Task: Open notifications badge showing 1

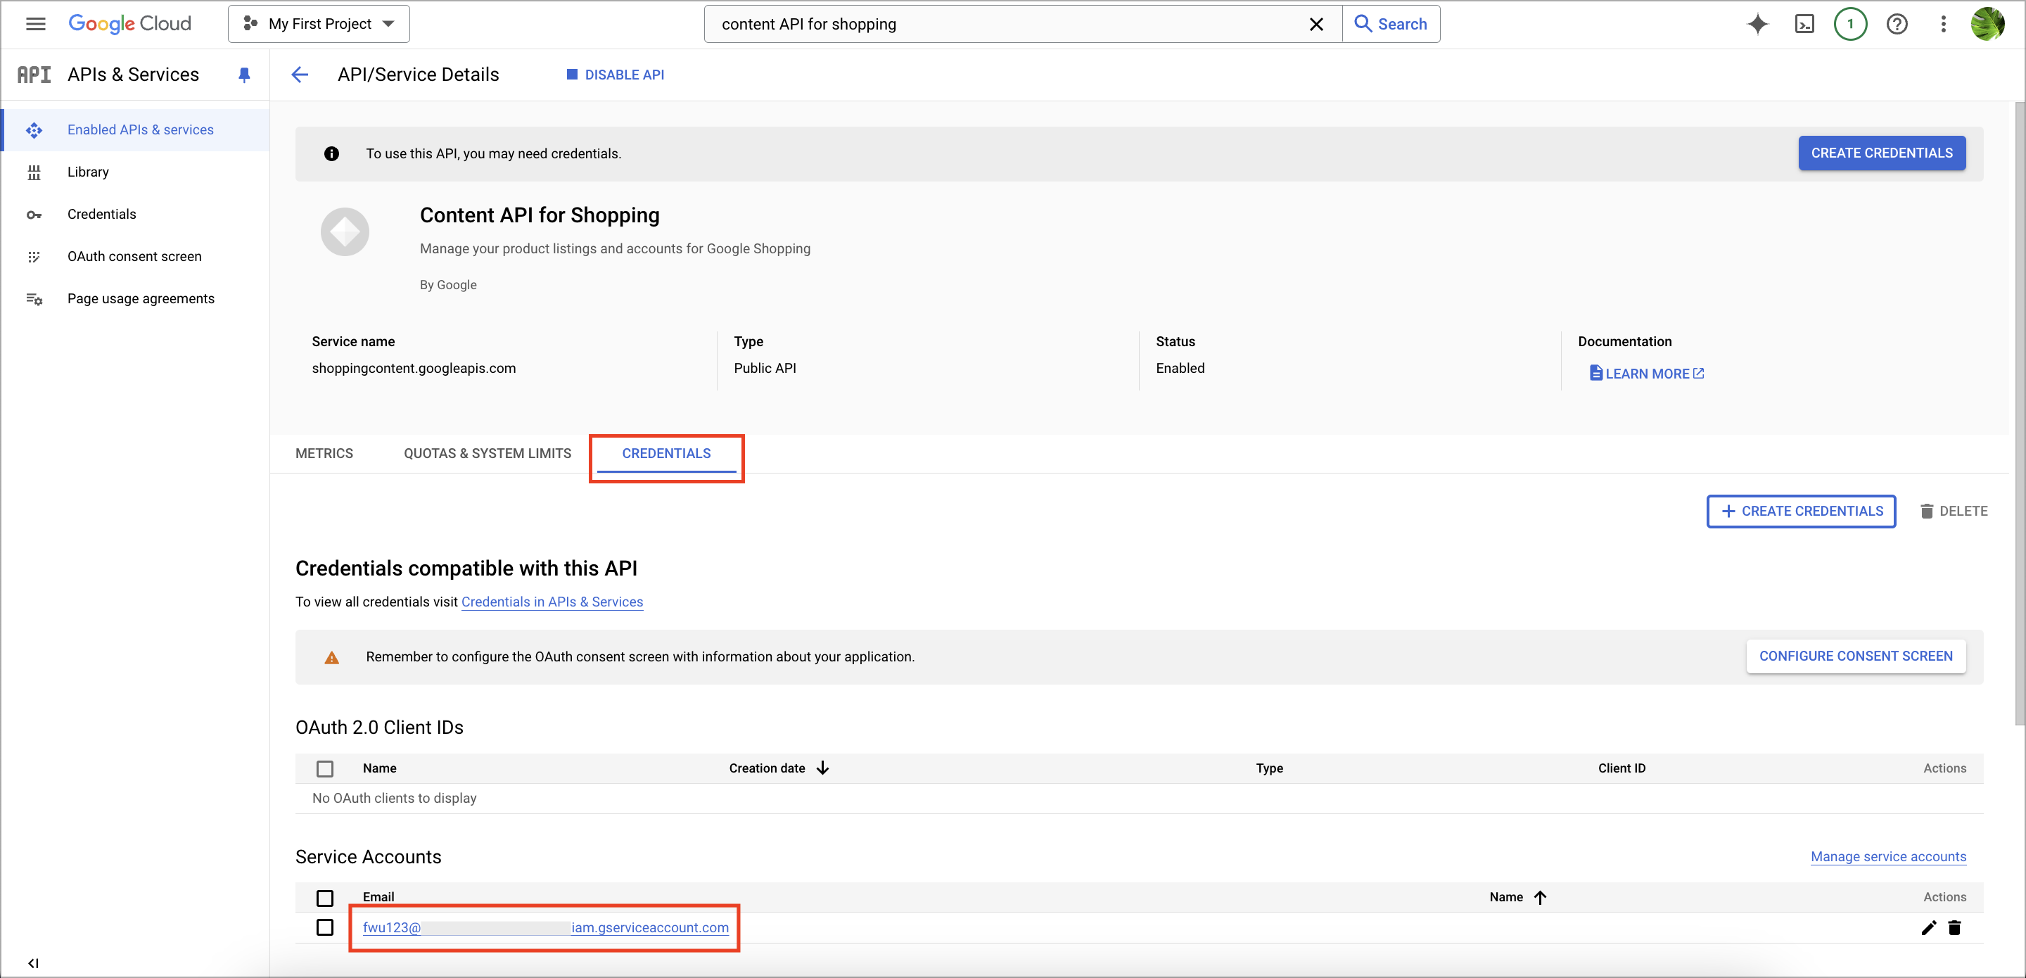Action: click(x=1850, y=24)
